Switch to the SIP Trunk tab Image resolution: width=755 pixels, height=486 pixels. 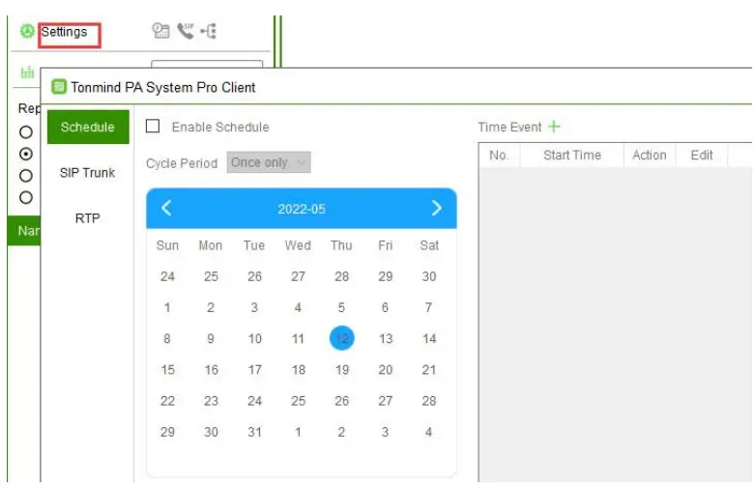point(88,172)
